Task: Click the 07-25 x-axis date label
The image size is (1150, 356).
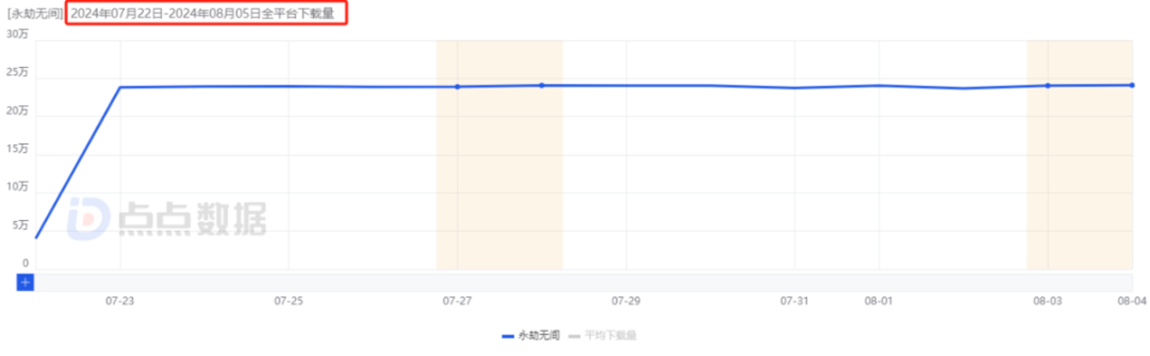Action: click(x=289, y=301)
